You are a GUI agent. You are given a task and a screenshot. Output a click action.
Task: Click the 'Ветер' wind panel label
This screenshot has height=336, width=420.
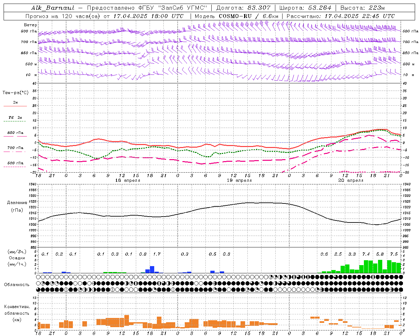click(31, 25)
